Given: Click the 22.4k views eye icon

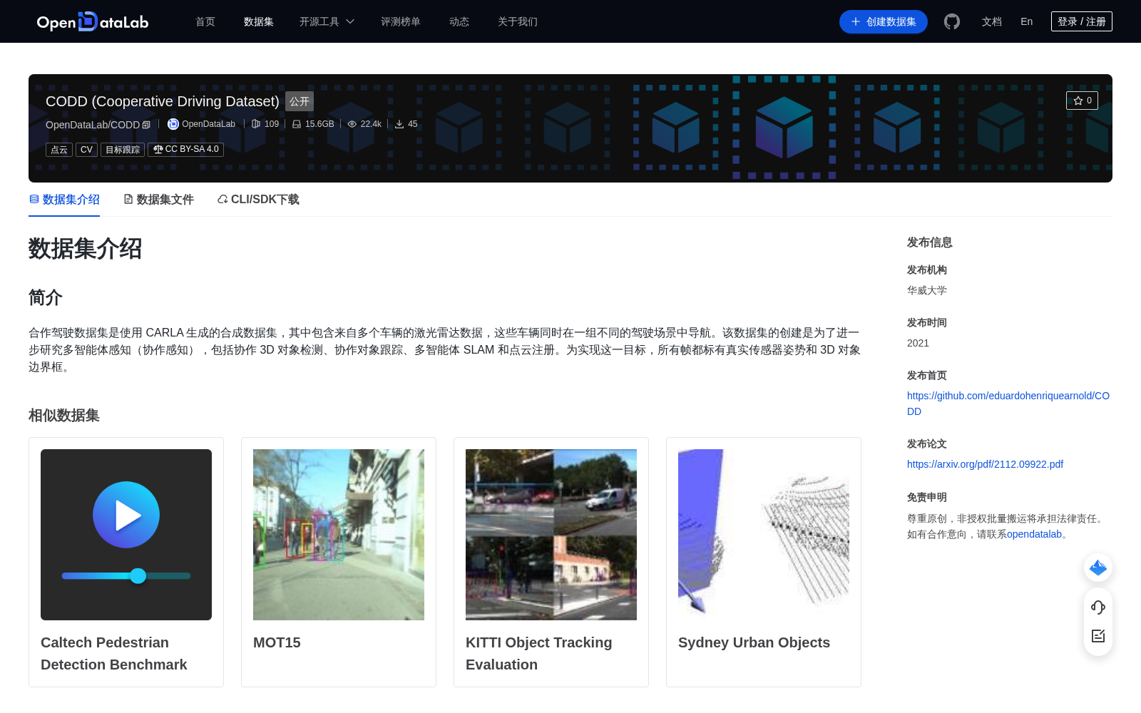Looking at the screenshot, I should 352,124.
